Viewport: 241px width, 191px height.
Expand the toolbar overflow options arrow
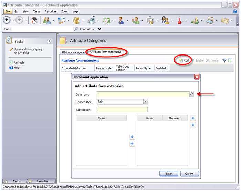point(237,24)
